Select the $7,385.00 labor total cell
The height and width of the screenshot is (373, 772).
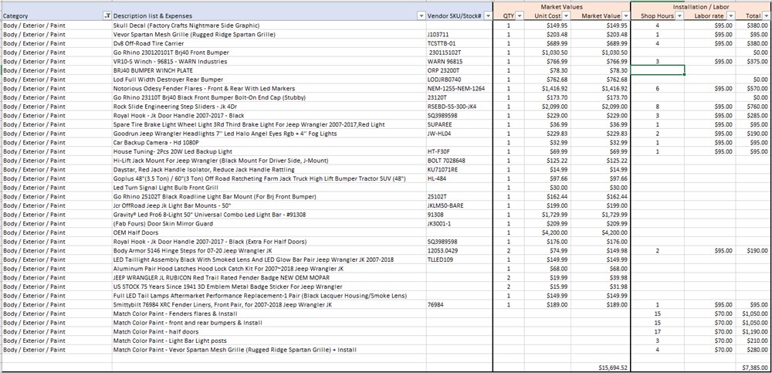pyautogui.click(x=752, y=368)
